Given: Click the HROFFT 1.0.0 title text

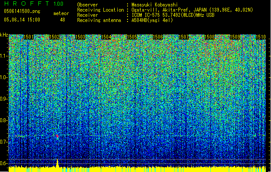Looking at the screenshot, I should 34,3.
